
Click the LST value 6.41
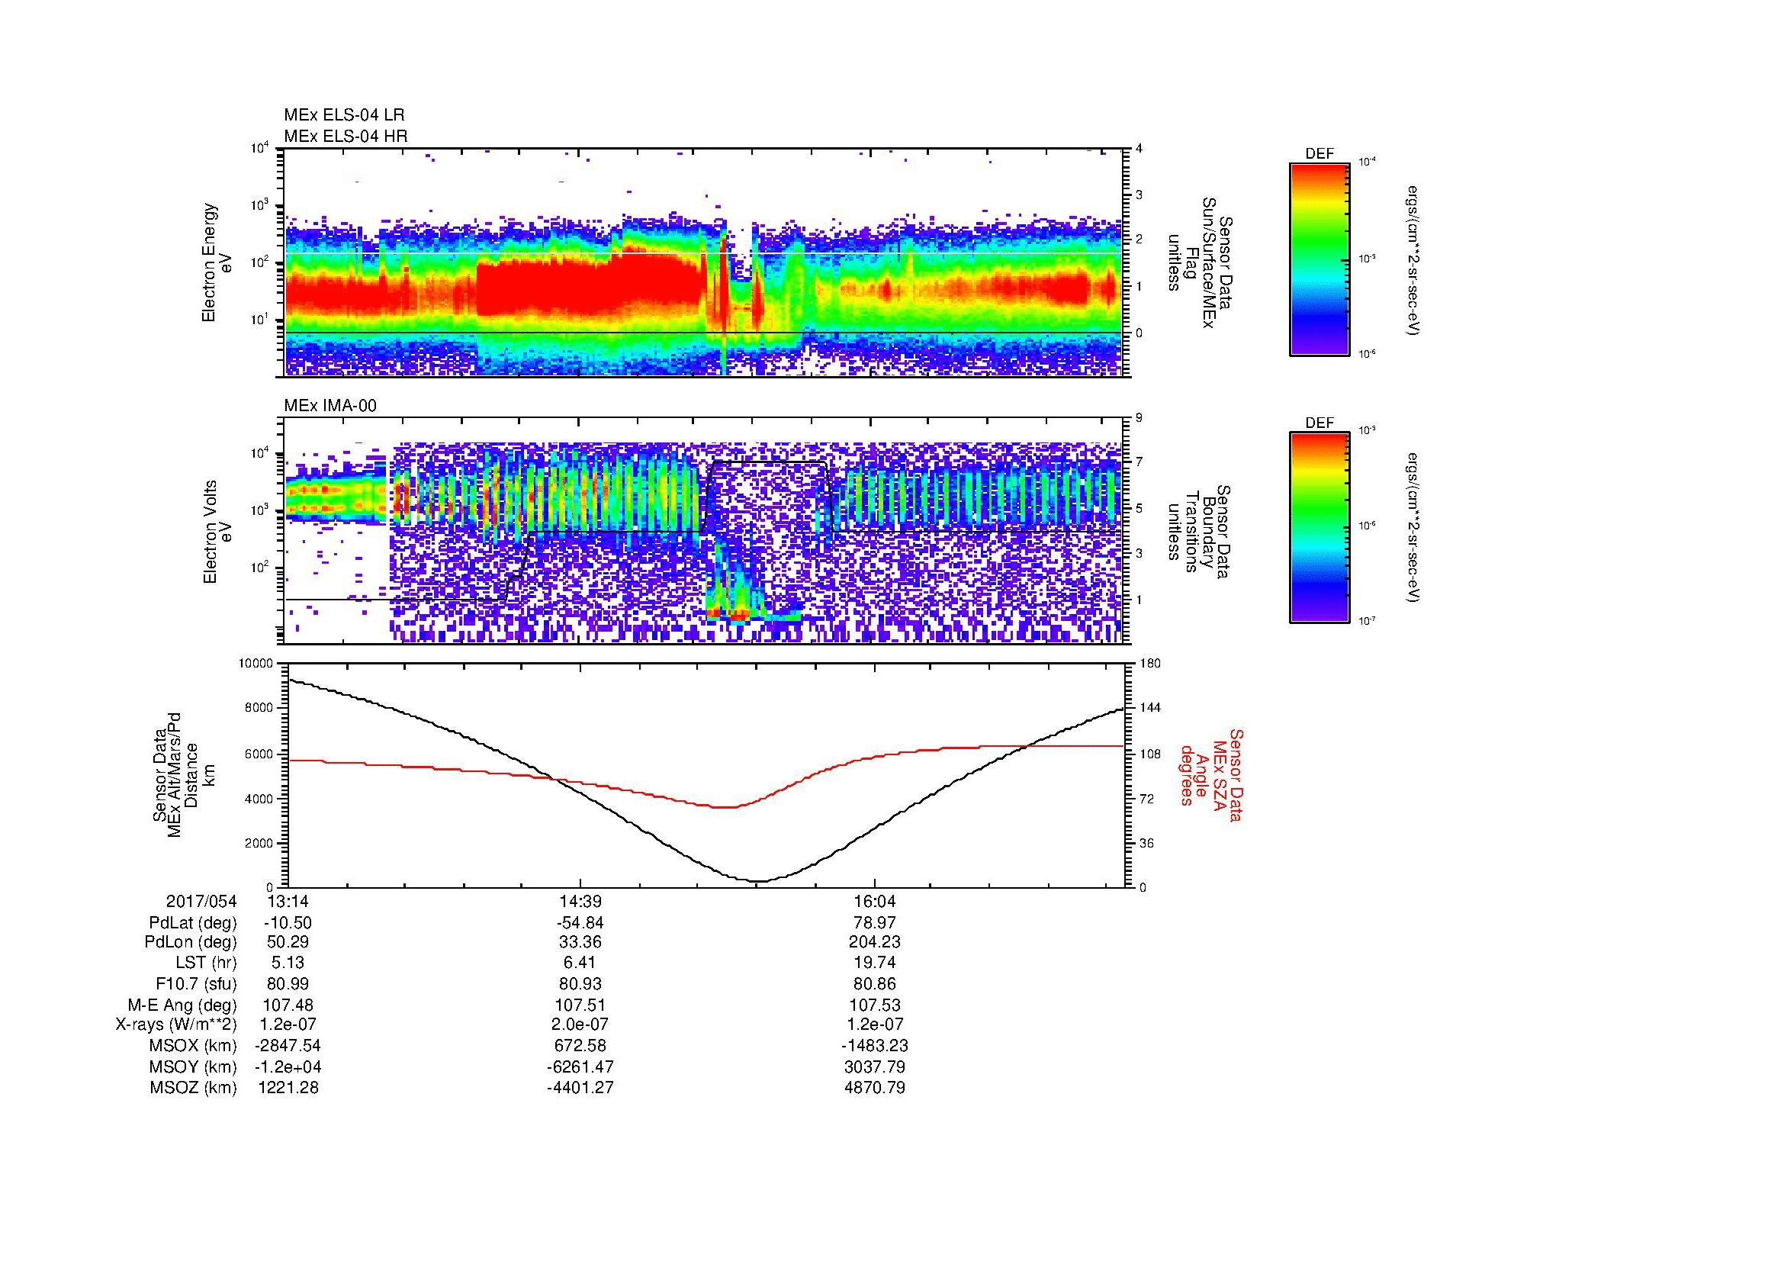click(580, 963)
